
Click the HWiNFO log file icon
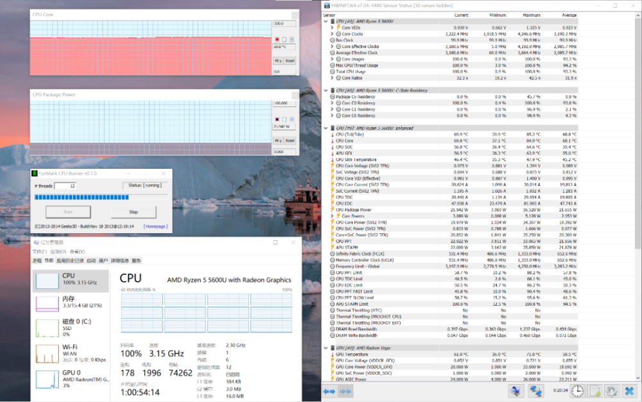pos(595,390)
